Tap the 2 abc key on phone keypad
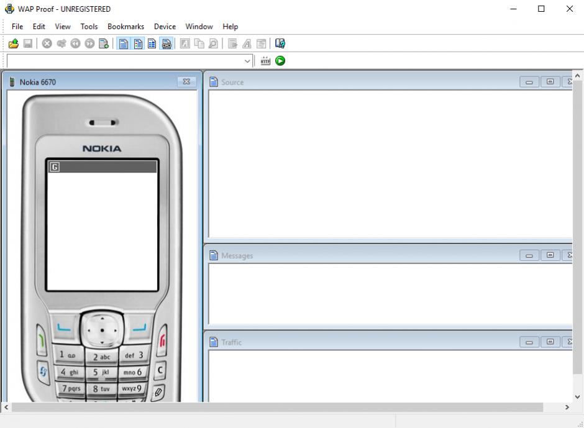Screen dimensions: 584x428 [102, 357]
